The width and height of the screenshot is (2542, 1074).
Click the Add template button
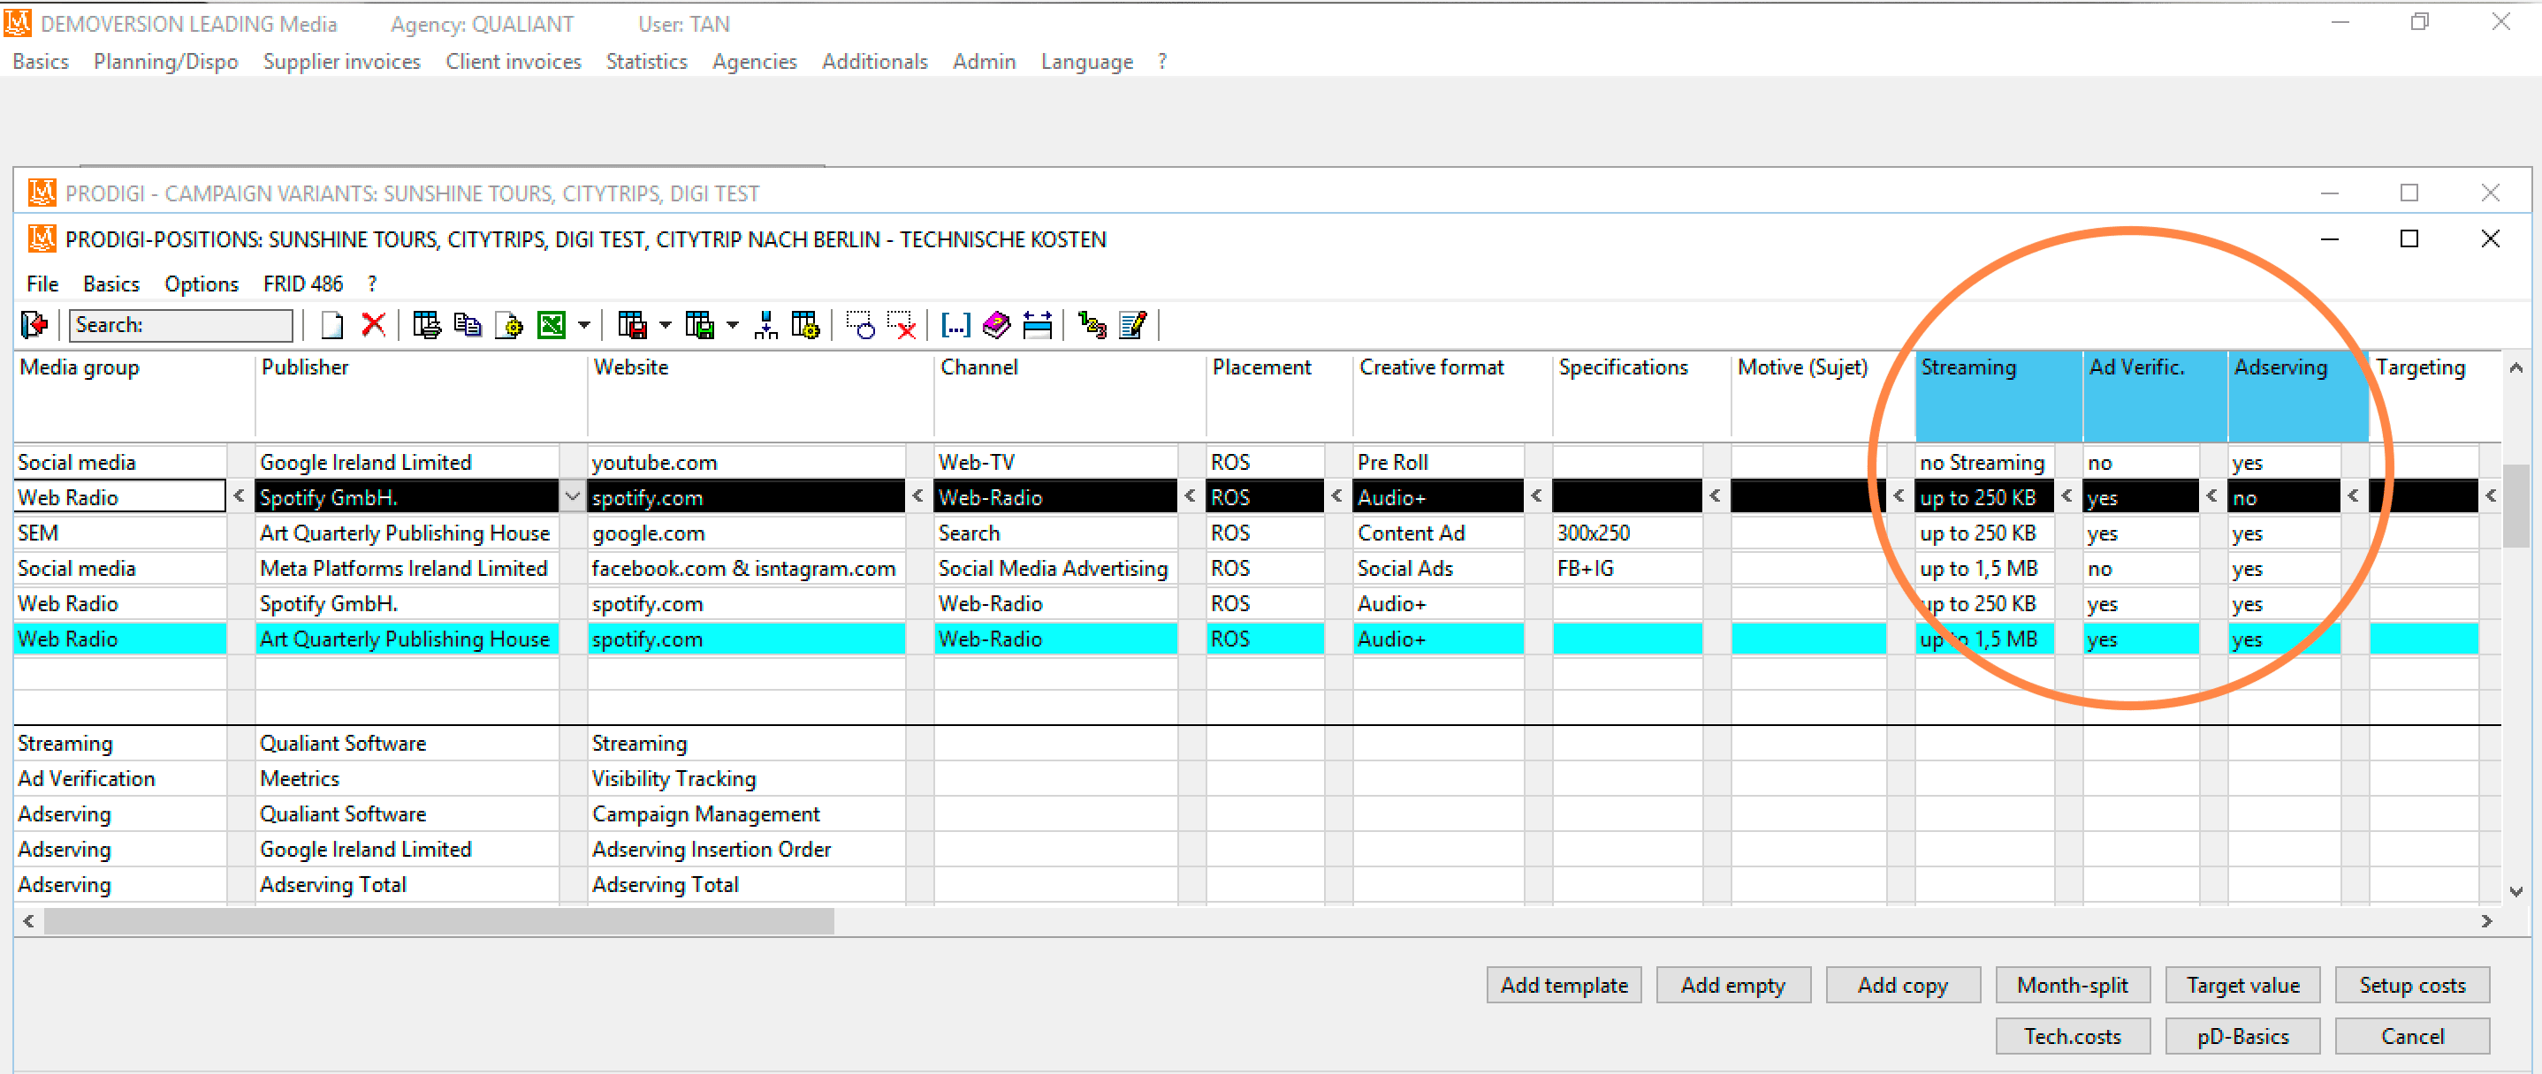1564,984
